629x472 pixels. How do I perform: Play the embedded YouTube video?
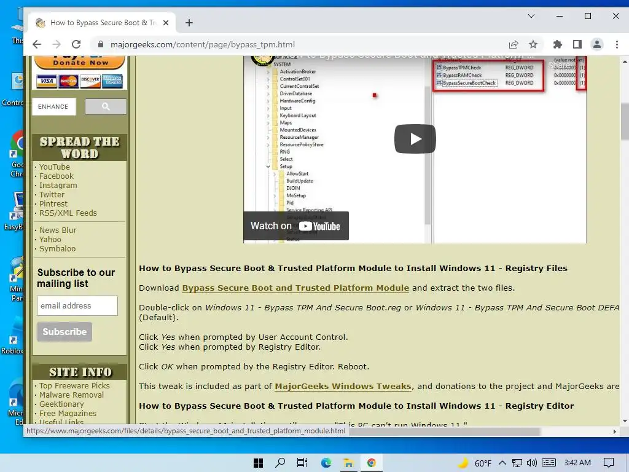pos(415,139)
